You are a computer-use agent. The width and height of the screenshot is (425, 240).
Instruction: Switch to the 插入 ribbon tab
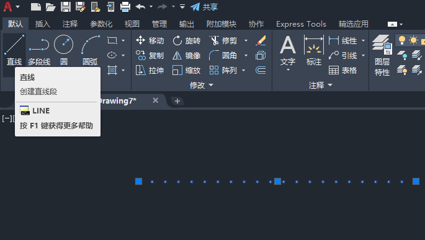[x=43, y=24]
